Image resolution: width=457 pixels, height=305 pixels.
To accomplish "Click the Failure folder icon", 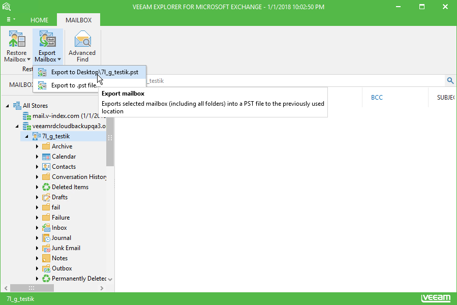I will point(46,218).
